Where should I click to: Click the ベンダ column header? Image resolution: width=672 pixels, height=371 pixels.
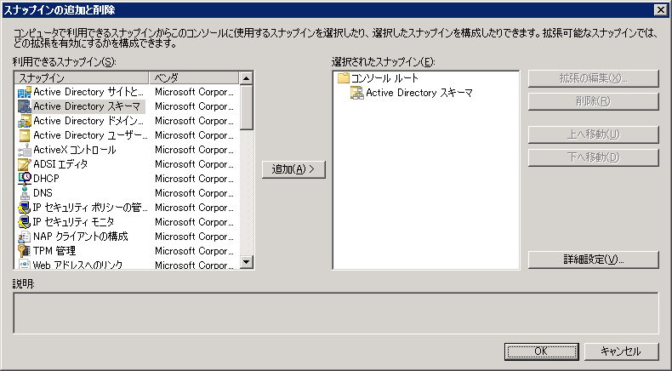click(x=193, y=77)
